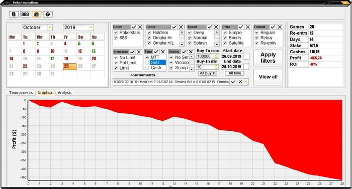The height and width of the screenshot is (189, 352).
Task: Check all Room options with checkmark icon
Action: point(134,27)
